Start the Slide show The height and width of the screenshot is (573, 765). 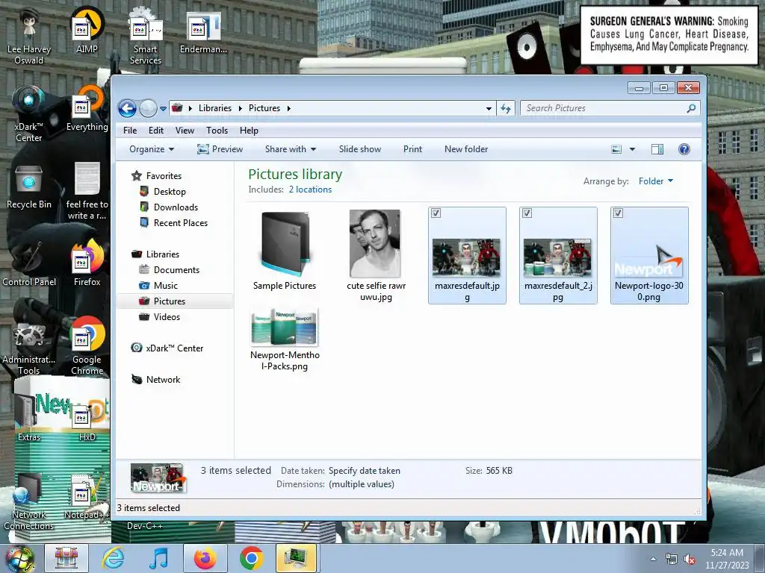pyautogui.click(x=360, y=149)
